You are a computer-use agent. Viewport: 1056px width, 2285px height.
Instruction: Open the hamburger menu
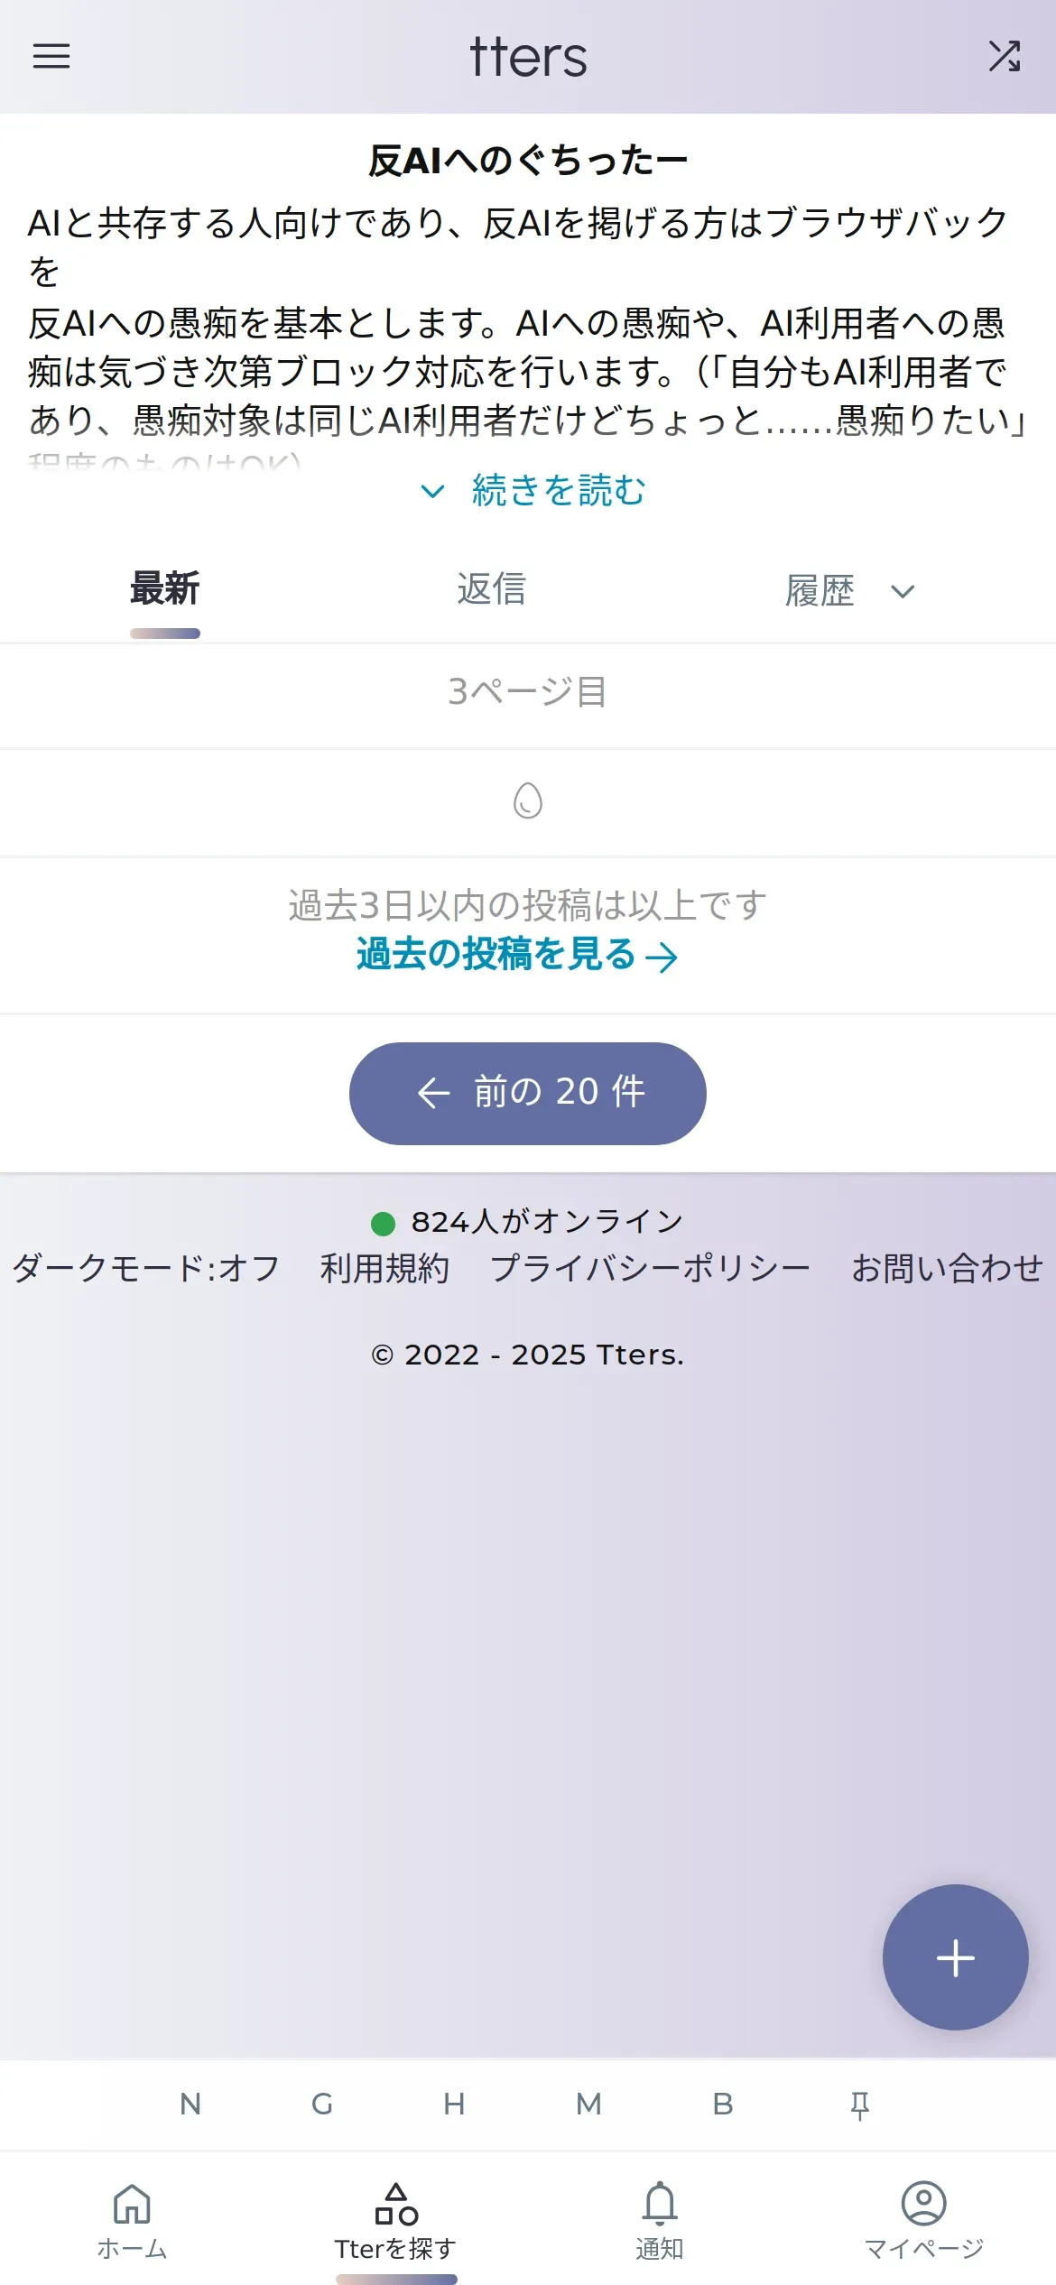pos(51,56)
